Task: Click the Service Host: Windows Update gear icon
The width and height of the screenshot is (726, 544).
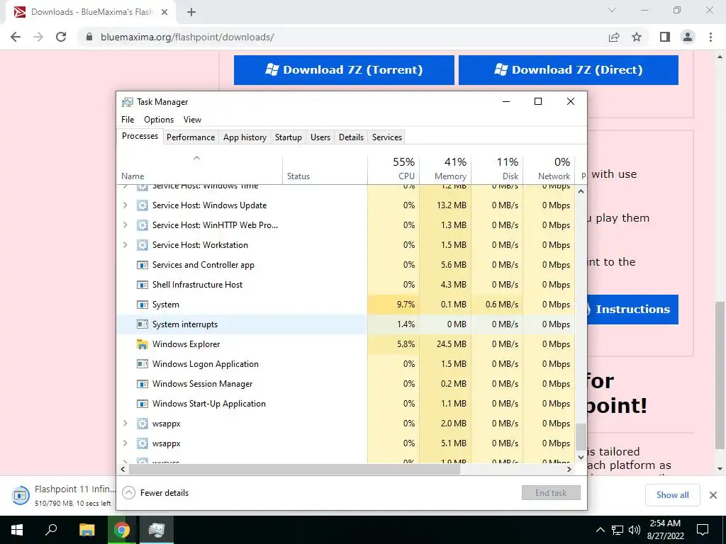Action: click(x=142, y=205)
